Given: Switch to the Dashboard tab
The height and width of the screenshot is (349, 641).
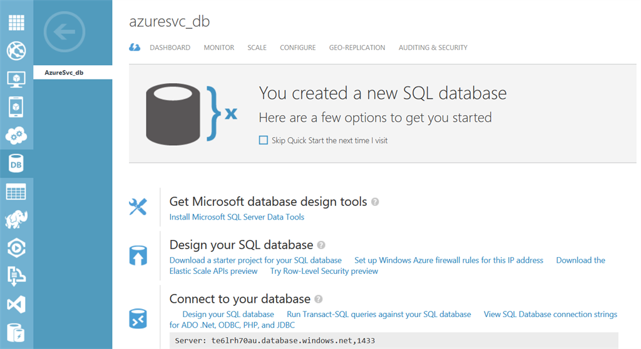Looking at the screenshot, I should (x=170, y=48).
